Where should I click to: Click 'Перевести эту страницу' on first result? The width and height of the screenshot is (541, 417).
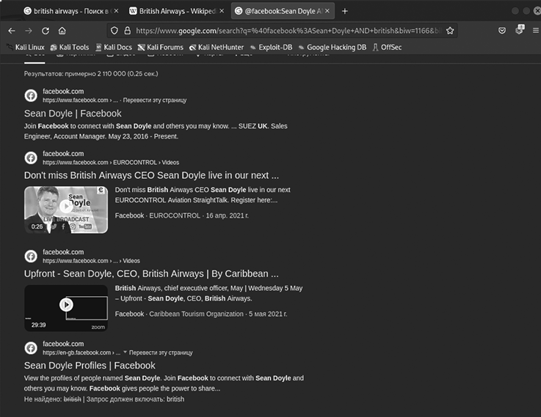(x=154, y=100)
